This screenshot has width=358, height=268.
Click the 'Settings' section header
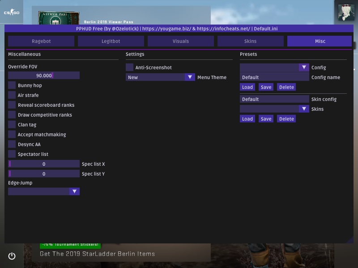coord(135,54)
